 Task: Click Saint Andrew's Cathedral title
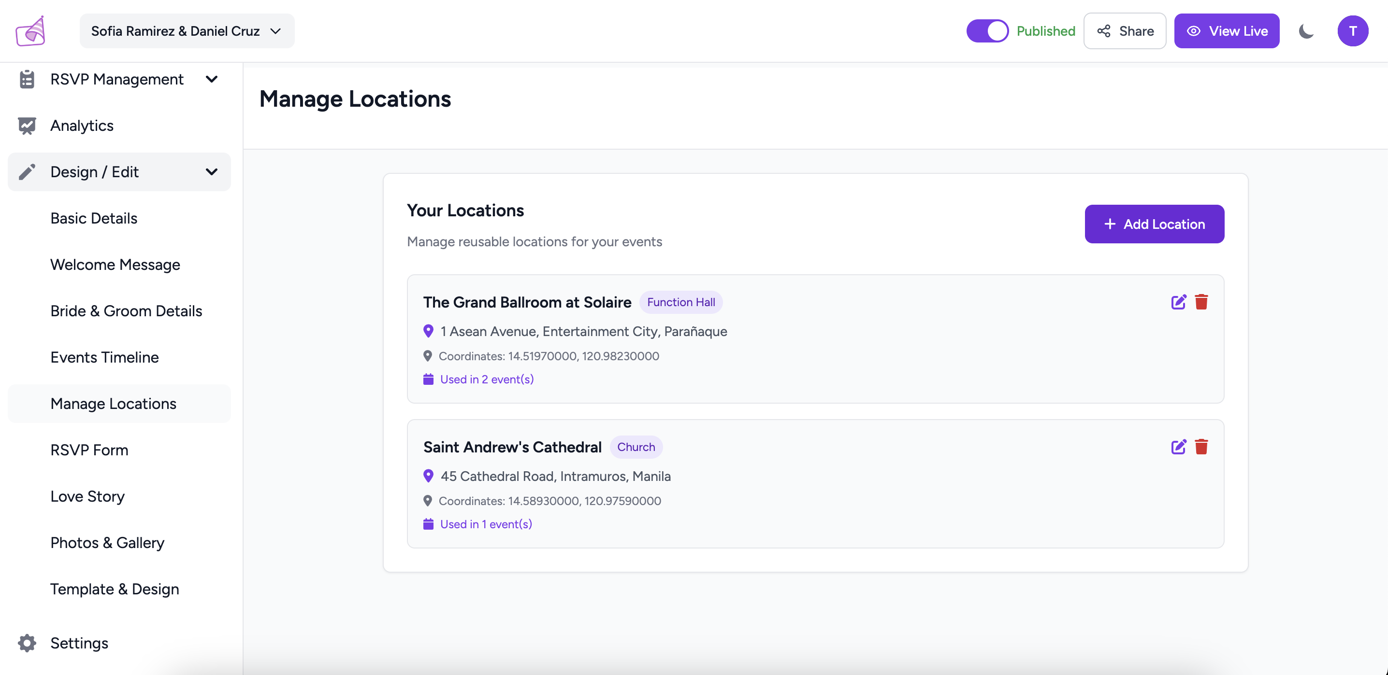[512, 447]
